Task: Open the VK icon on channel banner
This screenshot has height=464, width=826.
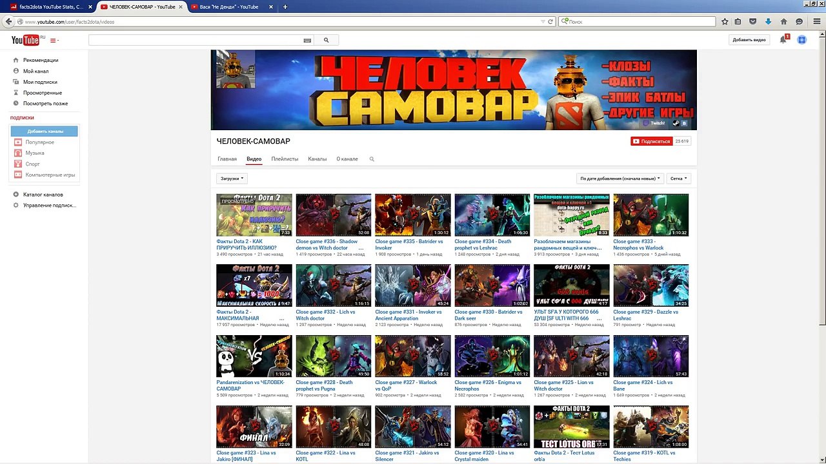Action: (685, 123)
